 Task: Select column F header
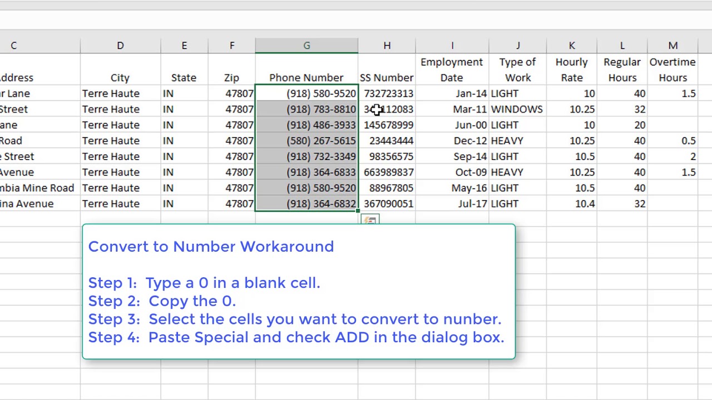(232, 46)
